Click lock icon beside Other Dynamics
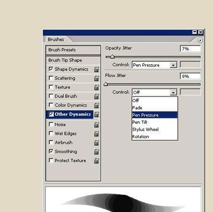 [96, 114]
